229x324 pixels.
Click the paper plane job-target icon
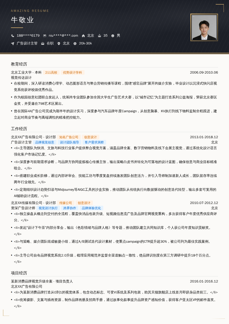(13, 44)
